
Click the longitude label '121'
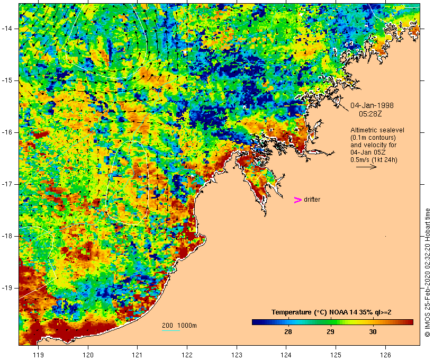137,355
